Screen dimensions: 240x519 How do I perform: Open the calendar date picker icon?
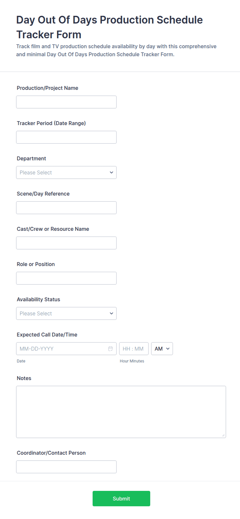coord(110,349)
